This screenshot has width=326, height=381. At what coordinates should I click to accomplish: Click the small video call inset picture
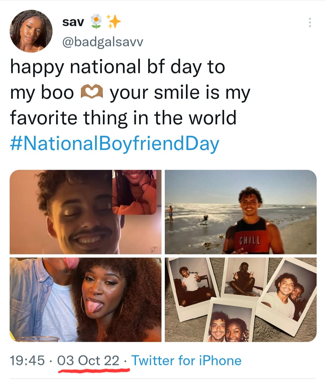pyautogui.click(x=134, y=192)
